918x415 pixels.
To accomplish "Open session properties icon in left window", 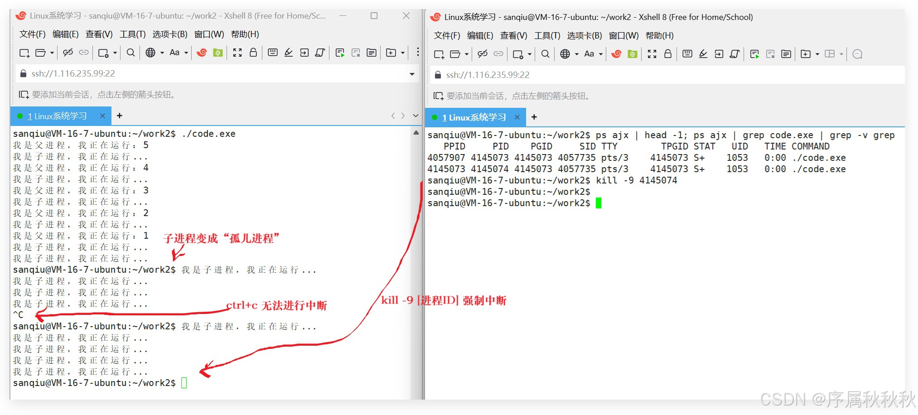I will point(103,53).
